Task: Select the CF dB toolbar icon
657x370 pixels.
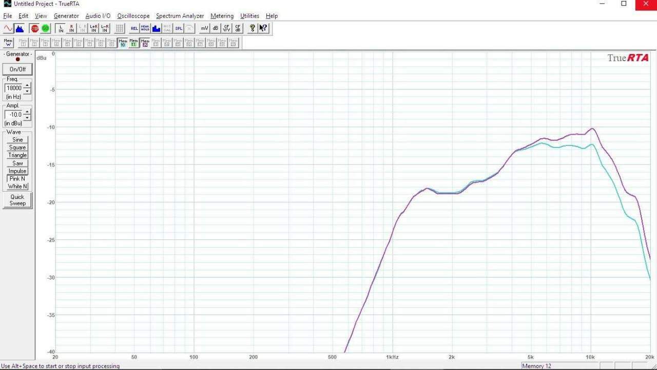Action: pyautogui.click(x=238, y=28)
